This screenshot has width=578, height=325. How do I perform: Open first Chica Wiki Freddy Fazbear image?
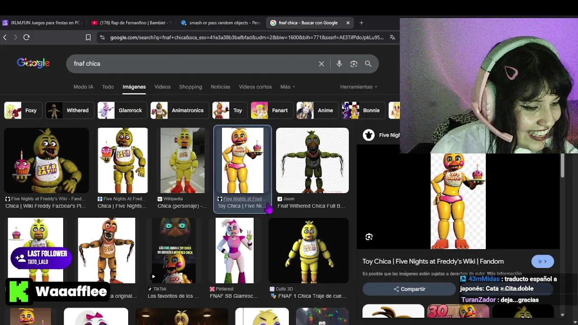tap(46, 160)
